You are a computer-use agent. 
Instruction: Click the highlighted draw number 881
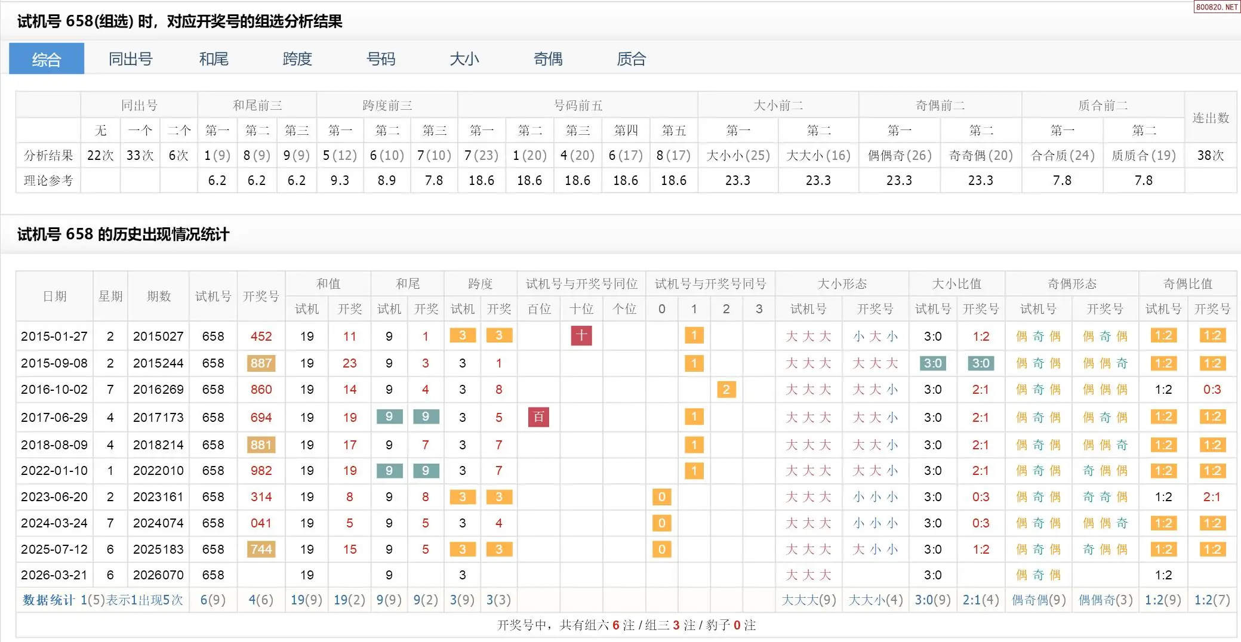[x=261, y=445]
